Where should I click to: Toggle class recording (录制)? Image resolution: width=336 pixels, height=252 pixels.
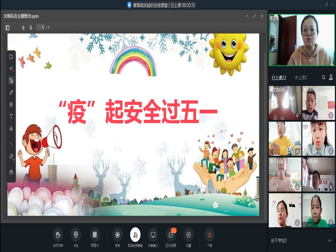(117, 235)
